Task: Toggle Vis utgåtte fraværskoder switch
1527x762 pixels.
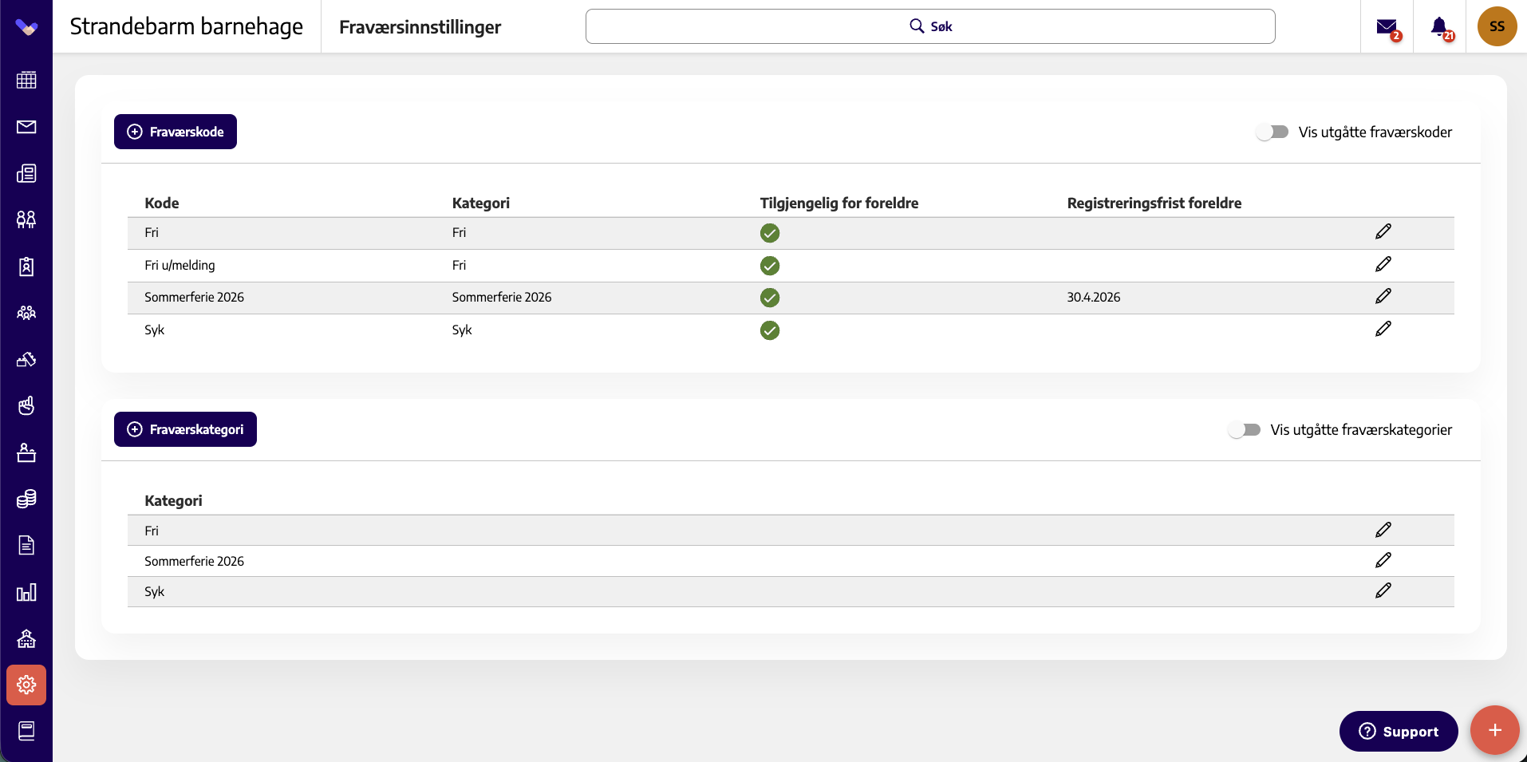Action: pyautogui.click(x=1272, y=132)
